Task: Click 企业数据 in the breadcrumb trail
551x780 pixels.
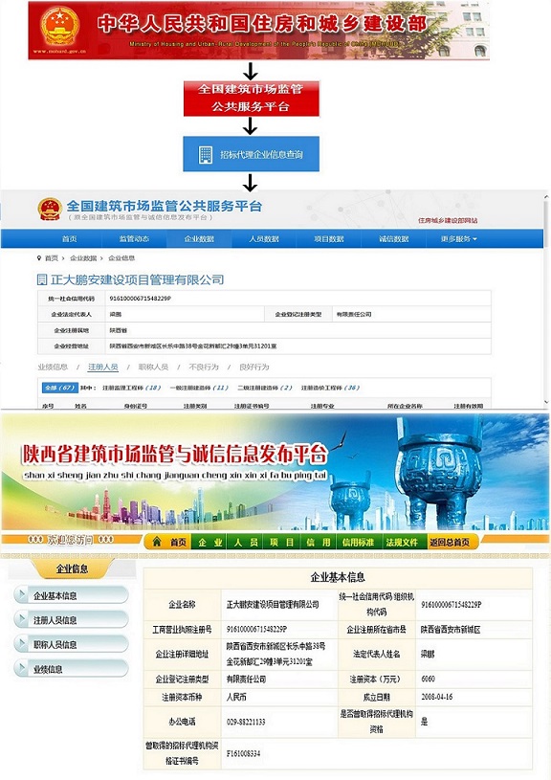Action: pos(83,258)
